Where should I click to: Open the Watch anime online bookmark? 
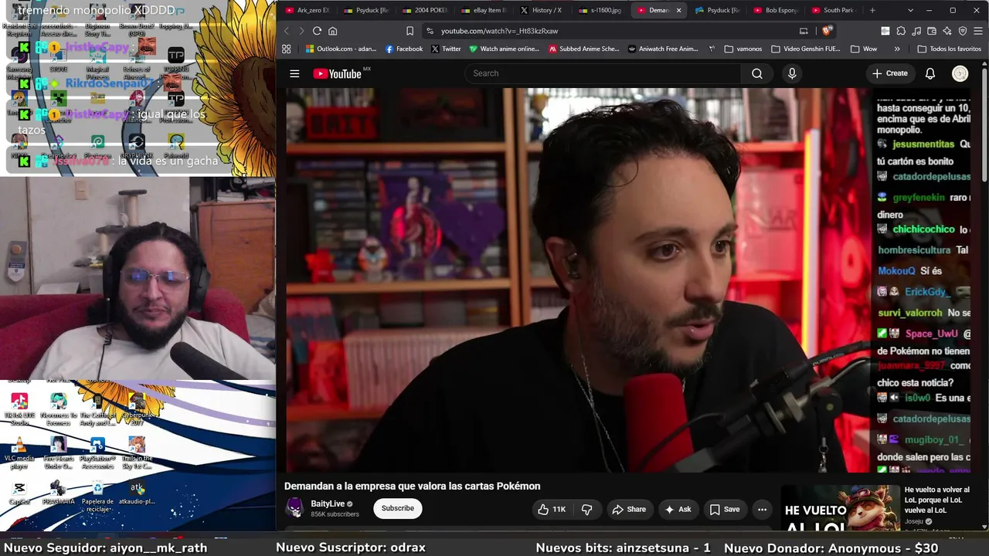(x=505, y=49)
